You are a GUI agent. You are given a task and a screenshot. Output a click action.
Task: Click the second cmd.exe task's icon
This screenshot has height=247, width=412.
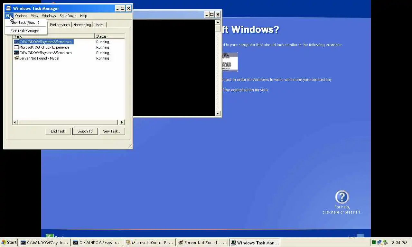pos(16,53)
